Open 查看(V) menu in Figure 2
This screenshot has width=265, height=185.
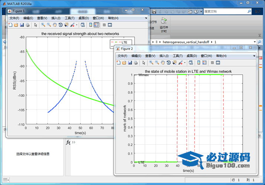click(x=150, y=56)
